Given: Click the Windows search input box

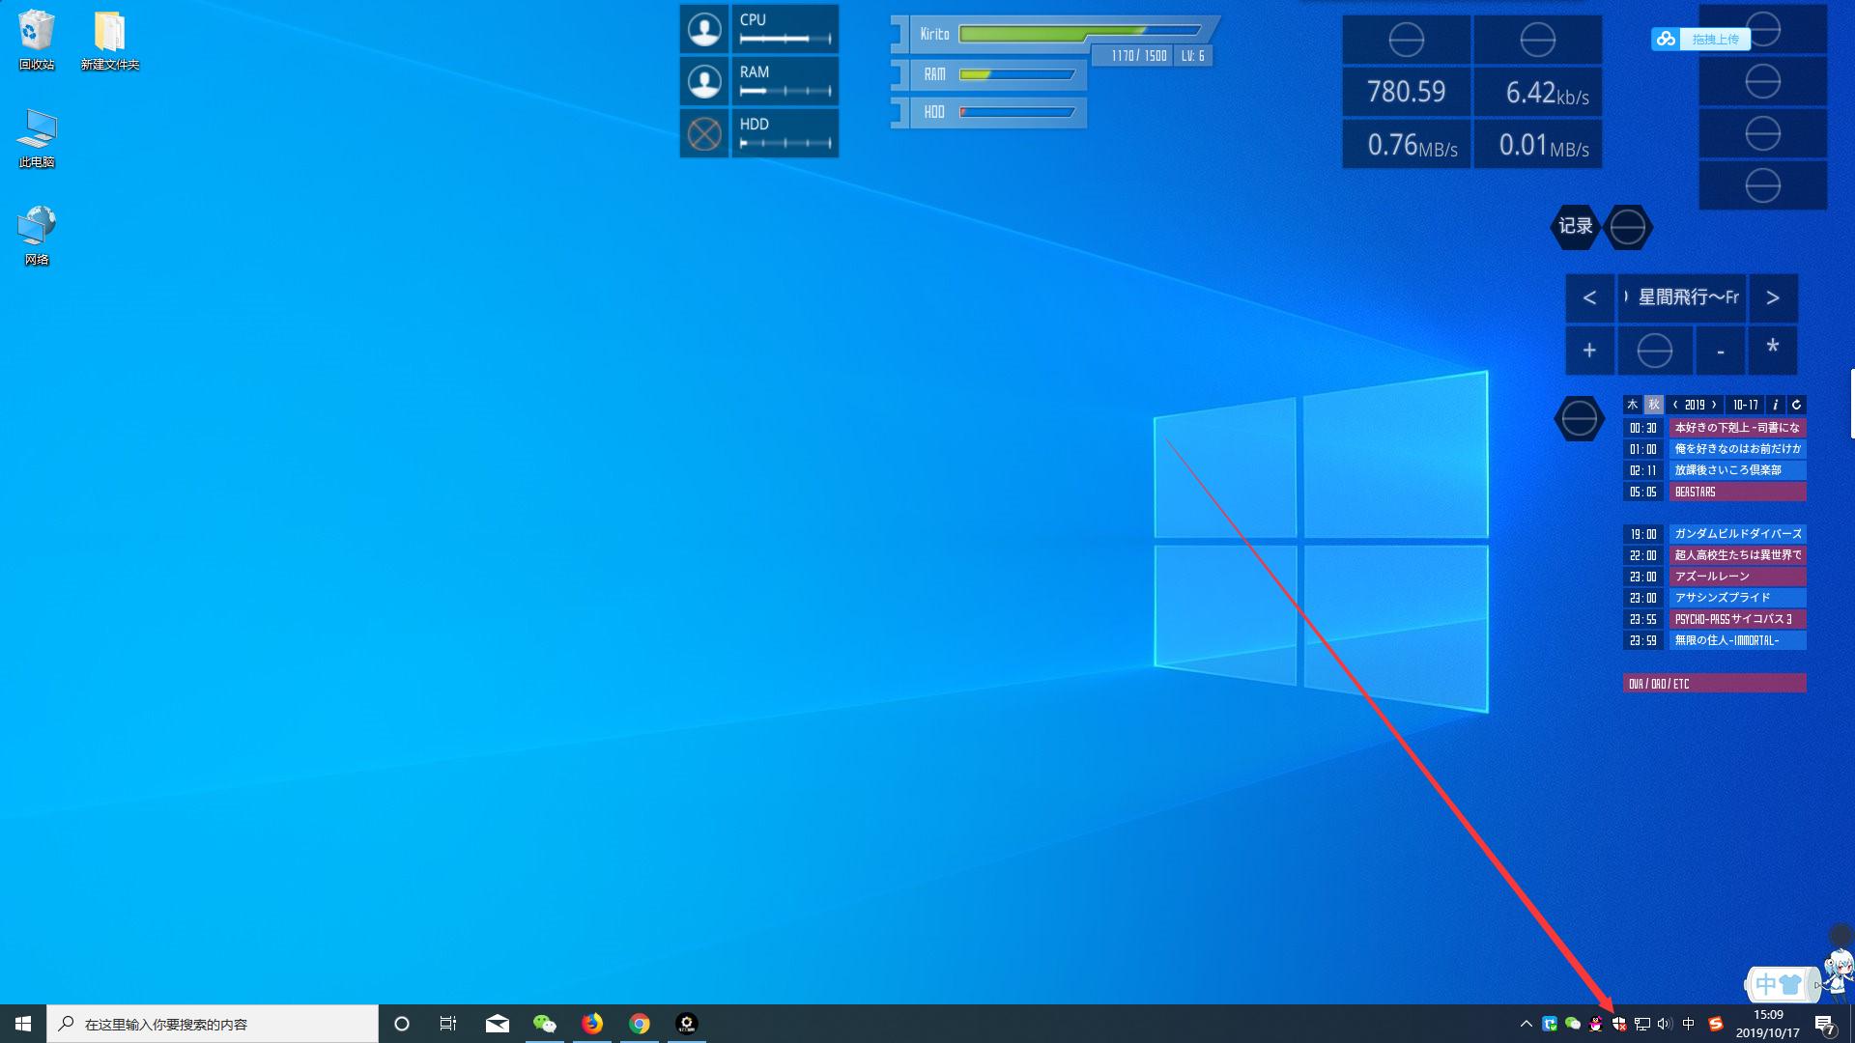Looking at the screenshot, I should tap(213, 1024).
